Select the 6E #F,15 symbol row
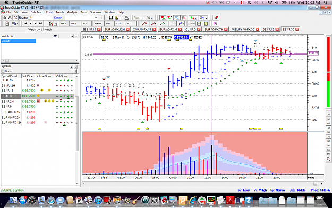The height and width of the screenshot is (208, 332). (x=38, y=80)
